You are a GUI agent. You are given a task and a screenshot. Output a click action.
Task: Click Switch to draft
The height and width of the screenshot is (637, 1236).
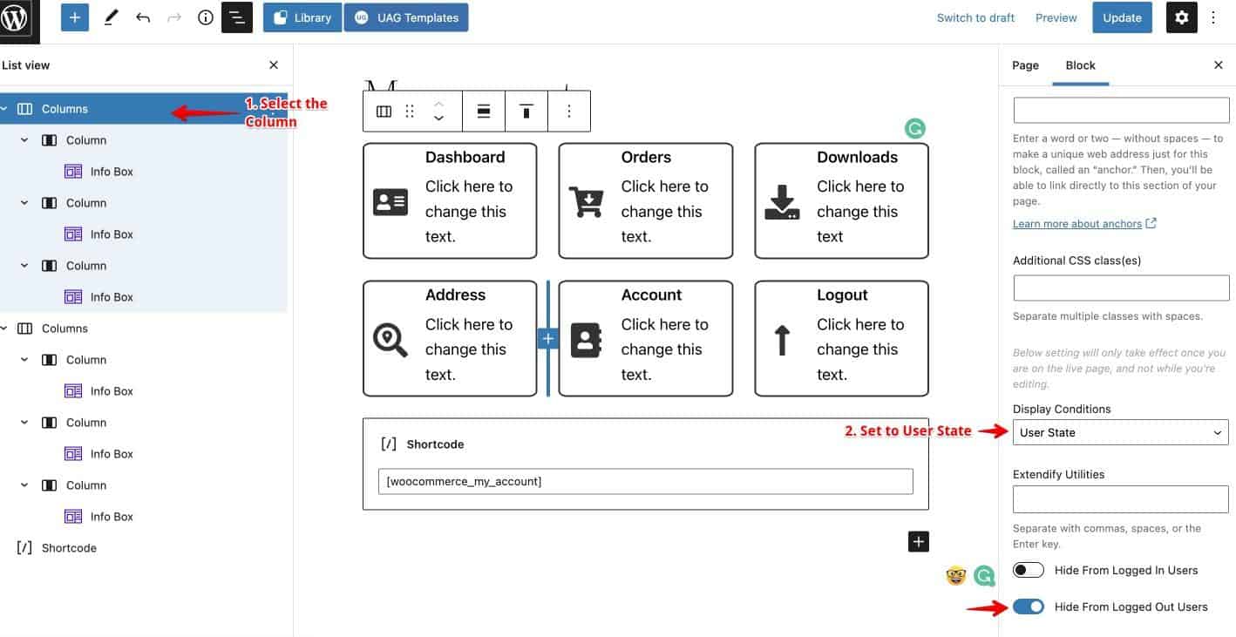975,17
